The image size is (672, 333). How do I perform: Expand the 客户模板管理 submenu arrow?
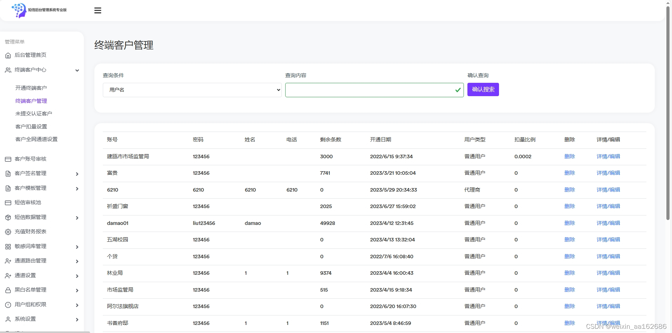77,189
